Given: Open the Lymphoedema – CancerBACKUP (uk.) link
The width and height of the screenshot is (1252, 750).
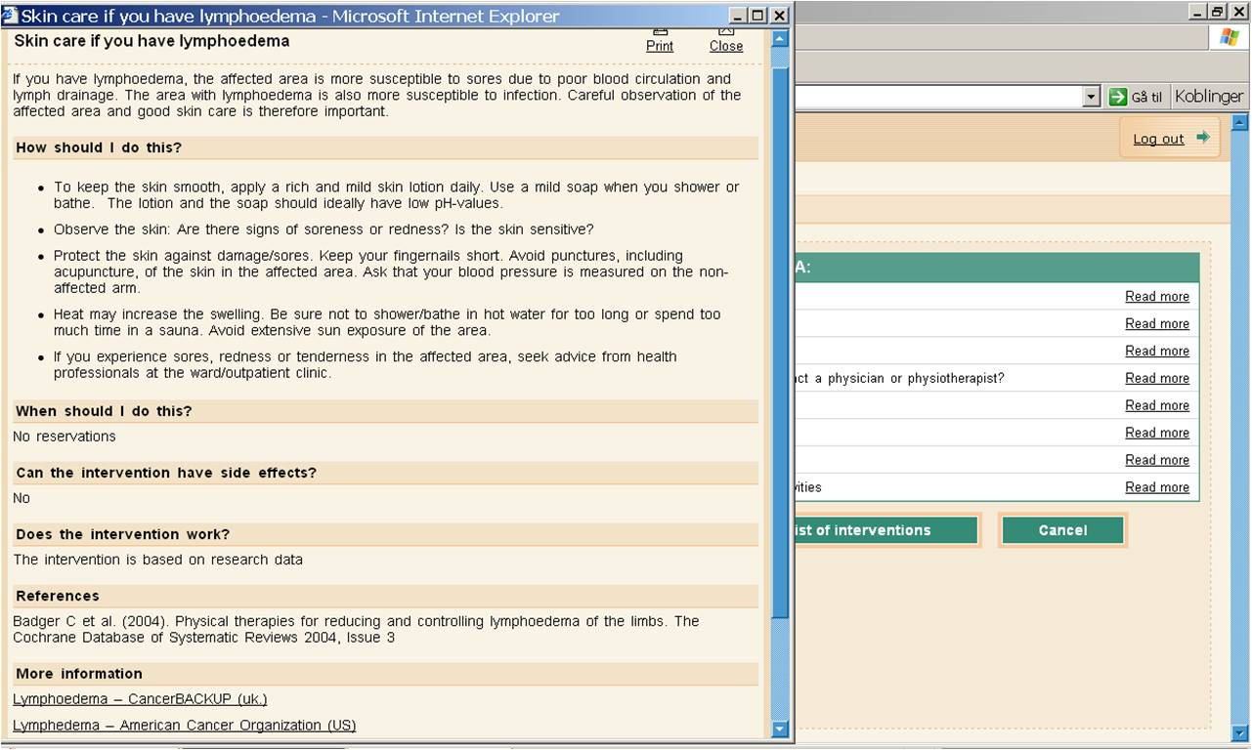Looking at the screenshot, I should [x=140, y=699].
